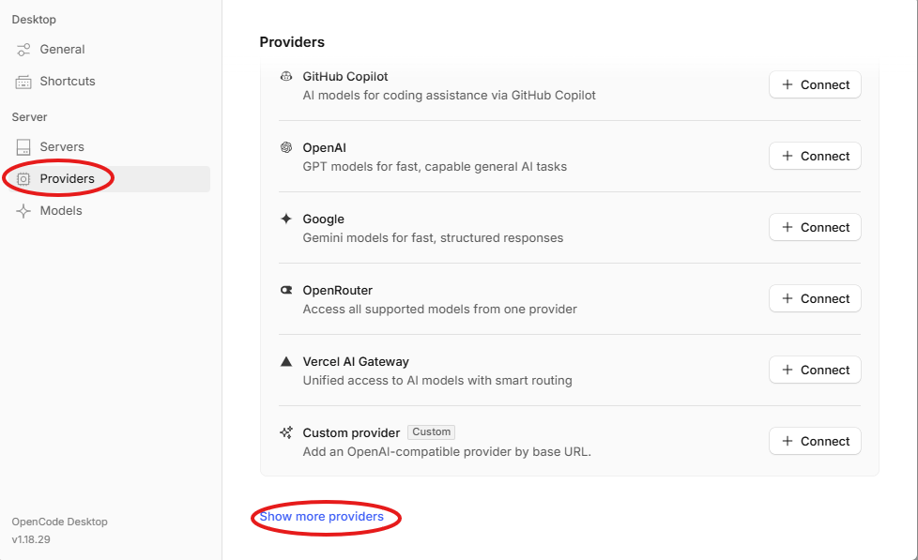Click the GPT models description text

[x=435, y=167]
